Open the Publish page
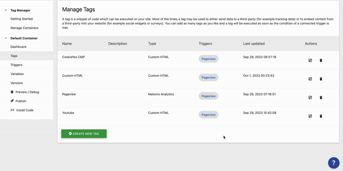This screenshot has width=343, height=171. pyautogui.click(x=21, y=101)
